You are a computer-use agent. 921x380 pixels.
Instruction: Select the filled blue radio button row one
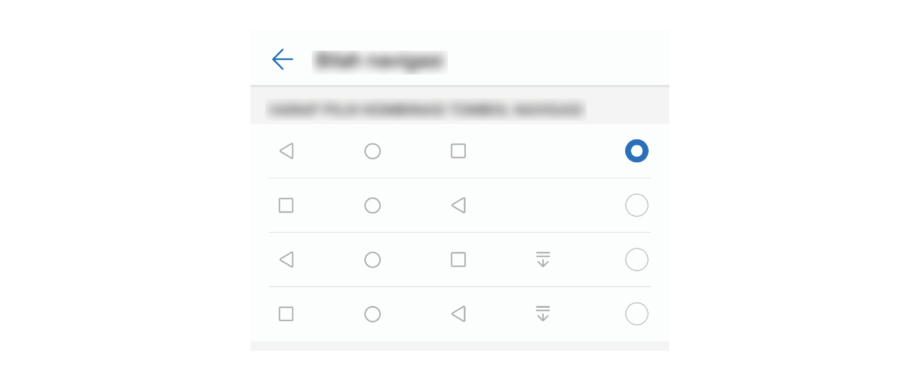[636, 151]
